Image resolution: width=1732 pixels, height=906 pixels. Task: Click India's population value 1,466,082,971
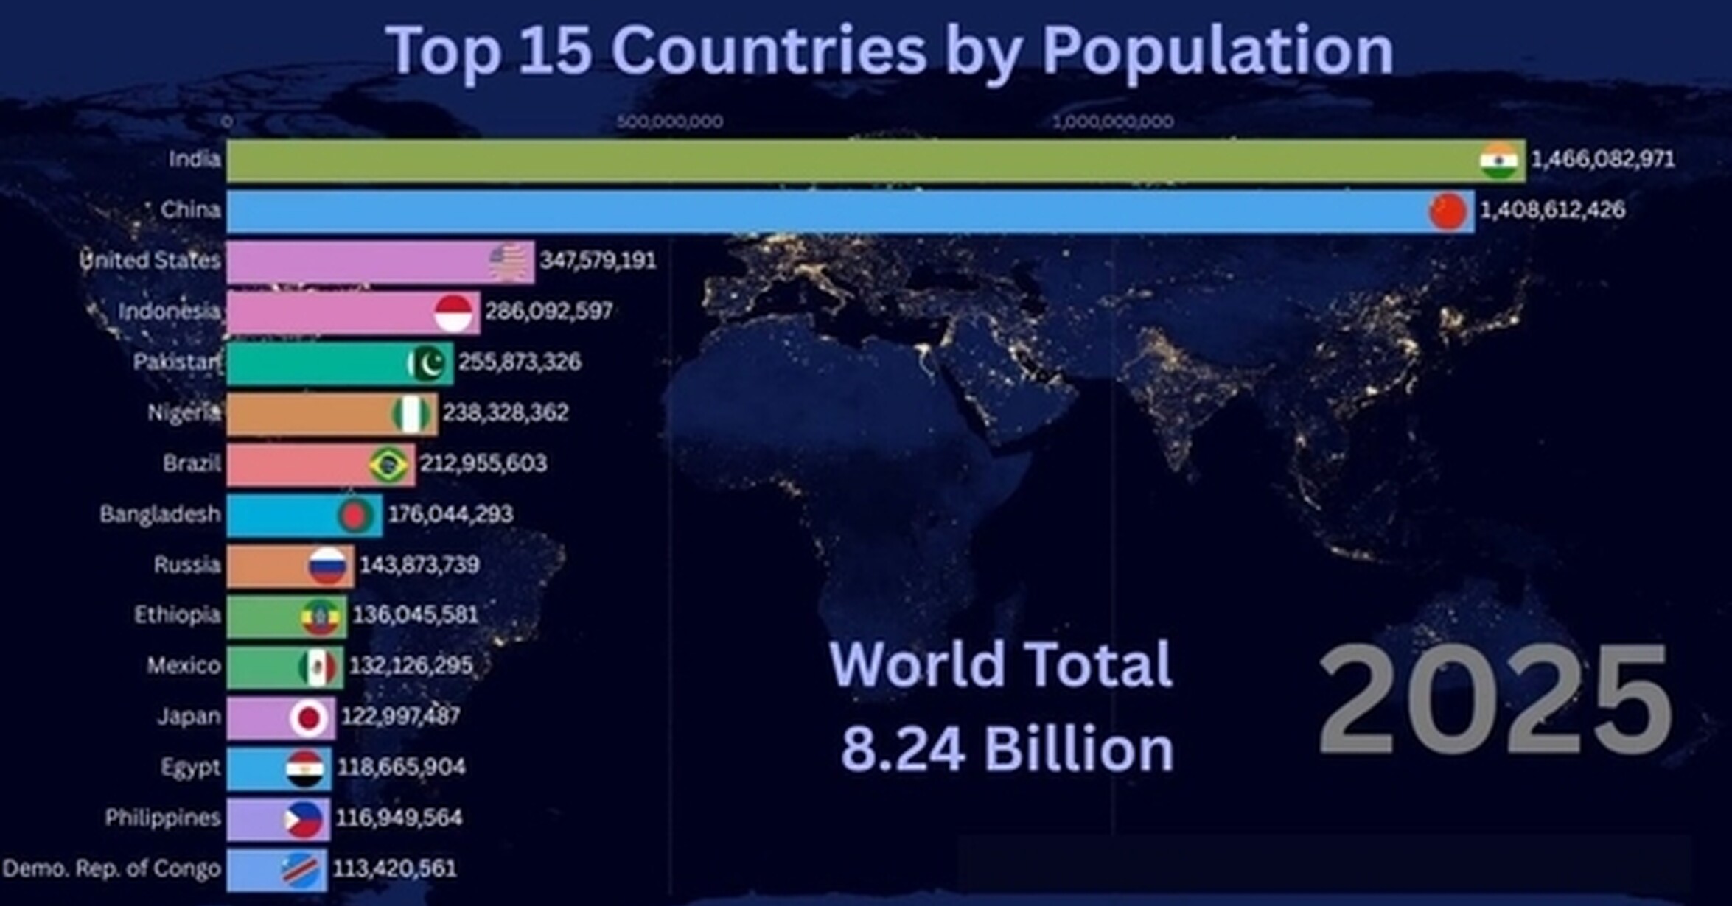click(1603, 159)
